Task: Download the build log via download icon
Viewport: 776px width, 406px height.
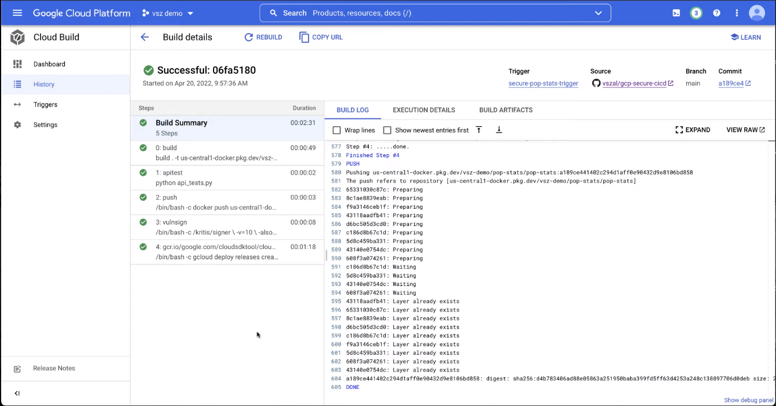Action: coord(499,130)
